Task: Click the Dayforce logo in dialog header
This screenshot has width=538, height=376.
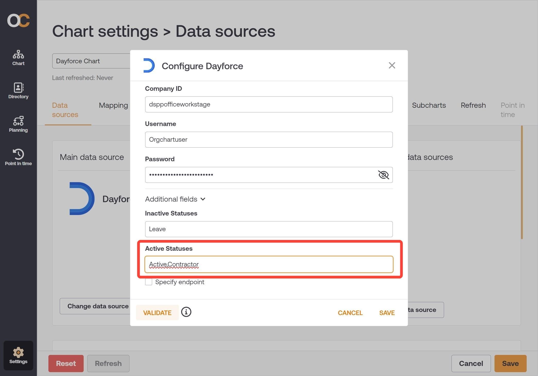Action: pyautogui.click(x=149, y=66)
